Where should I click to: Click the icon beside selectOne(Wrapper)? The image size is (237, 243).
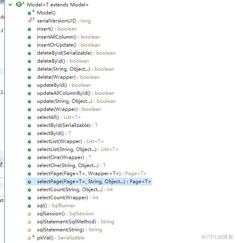coord(29,158)
